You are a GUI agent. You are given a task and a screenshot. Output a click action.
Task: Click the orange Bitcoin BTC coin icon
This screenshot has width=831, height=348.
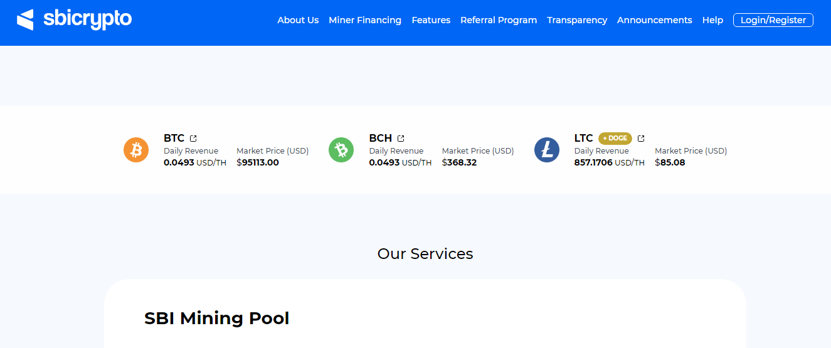(136, 150)
